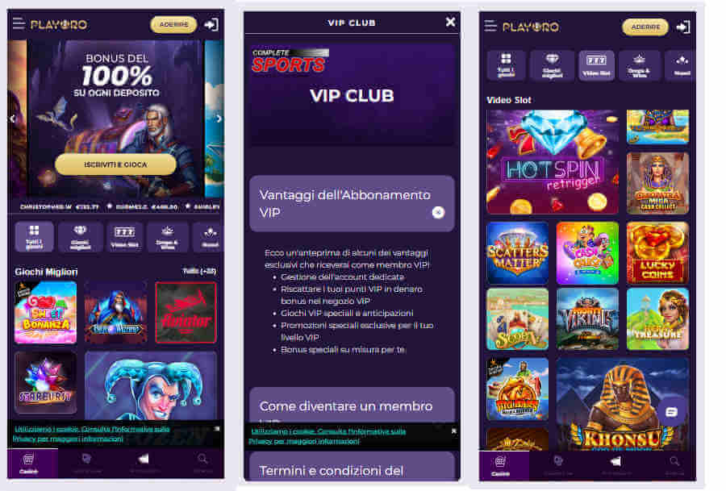The width and height of the screenshot is (726, 491).
Task: Click Iscriviti e Gioca banner button
Action: (x=115, y=164)
